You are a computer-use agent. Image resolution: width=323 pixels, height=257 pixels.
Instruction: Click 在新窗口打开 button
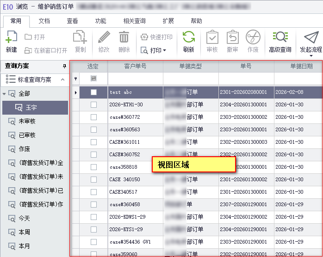pos(45,50)
